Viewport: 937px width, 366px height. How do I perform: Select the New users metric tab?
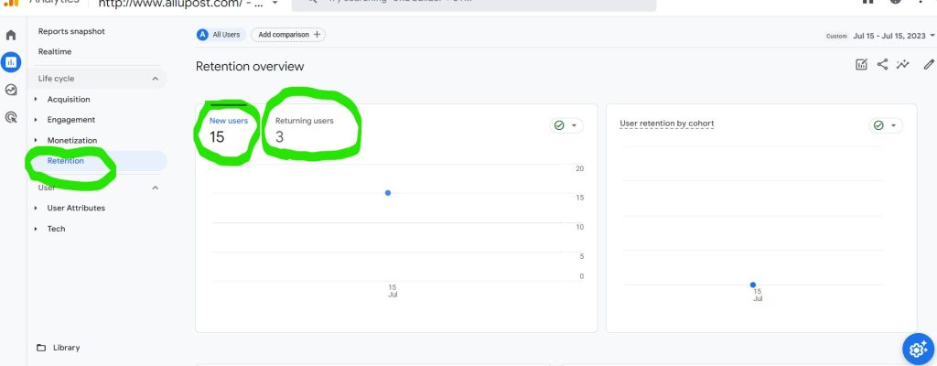click(x=228, y=129)
